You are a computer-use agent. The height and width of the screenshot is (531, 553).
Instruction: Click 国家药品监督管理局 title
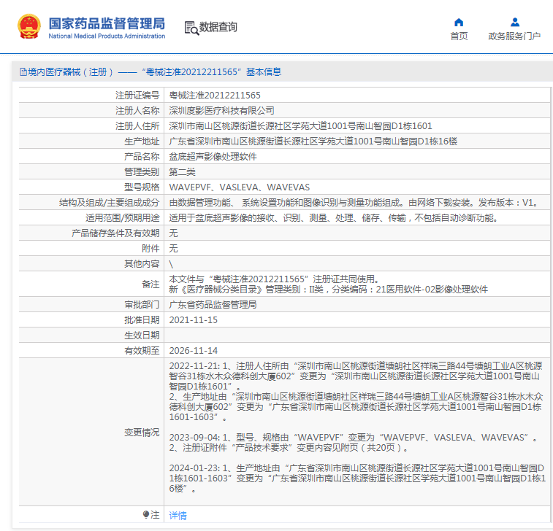point(107,23)
